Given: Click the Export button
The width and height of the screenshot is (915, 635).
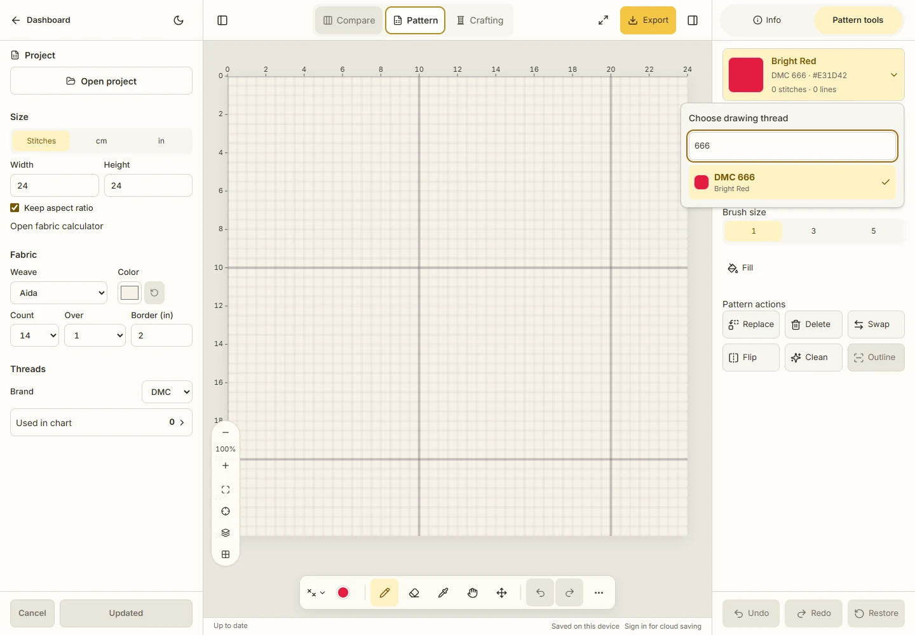Looking at the screenshot, I should [648, 20].
